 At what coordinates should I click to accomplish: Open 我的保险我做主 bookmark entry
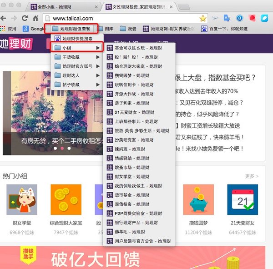click(x=139, y=186)
